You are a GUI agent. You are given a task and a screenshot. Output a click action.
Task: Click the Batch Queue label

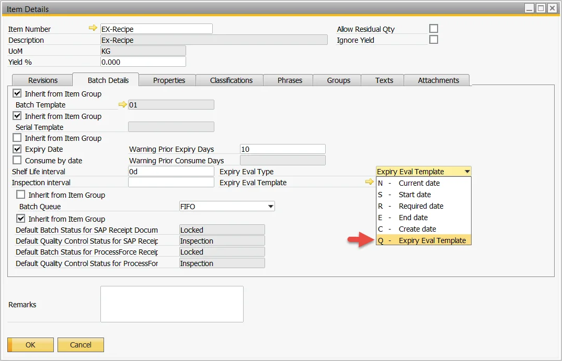pos(40,207)
